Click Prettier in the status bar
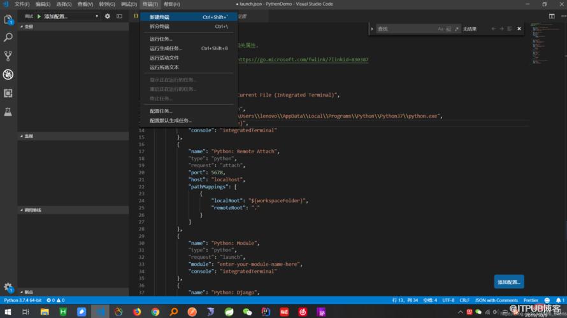This screenshot has width=567, height=318. point(531,300)
